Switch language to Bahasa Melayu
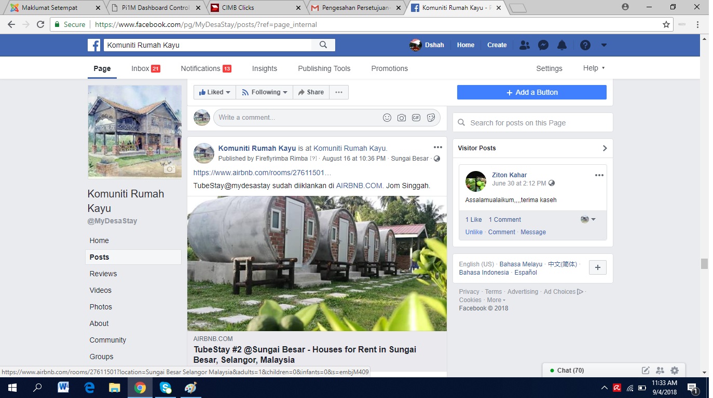The height and width of the screenshot is (398, 713). coord(521,264)
